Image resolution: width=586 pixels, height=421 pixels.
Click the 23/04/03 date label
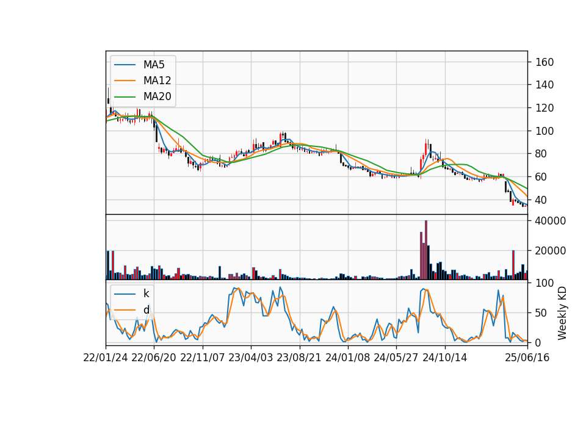point(251,358)
